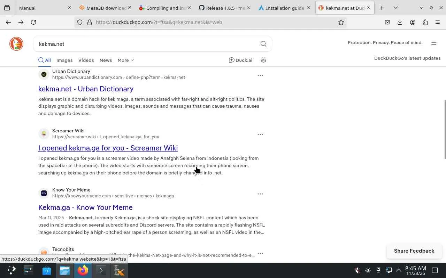The height and width of the screenshot is (278, 446).
Task: Click the screamer.wiki URL breadcrumb
Action: coord(106,137)
